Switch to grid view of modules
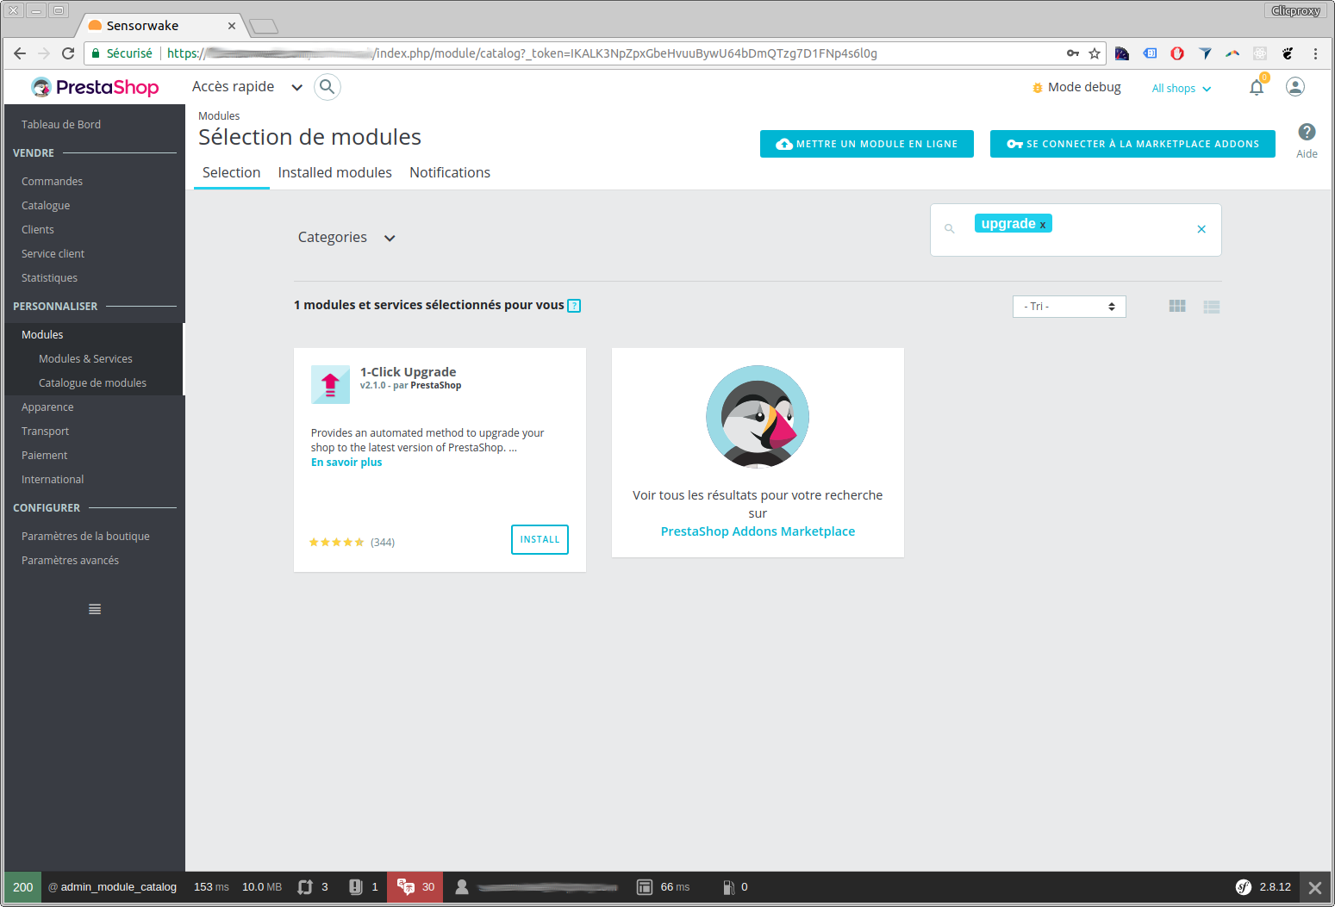Viewport: 1335px width, 907px height. [1177, 307]
